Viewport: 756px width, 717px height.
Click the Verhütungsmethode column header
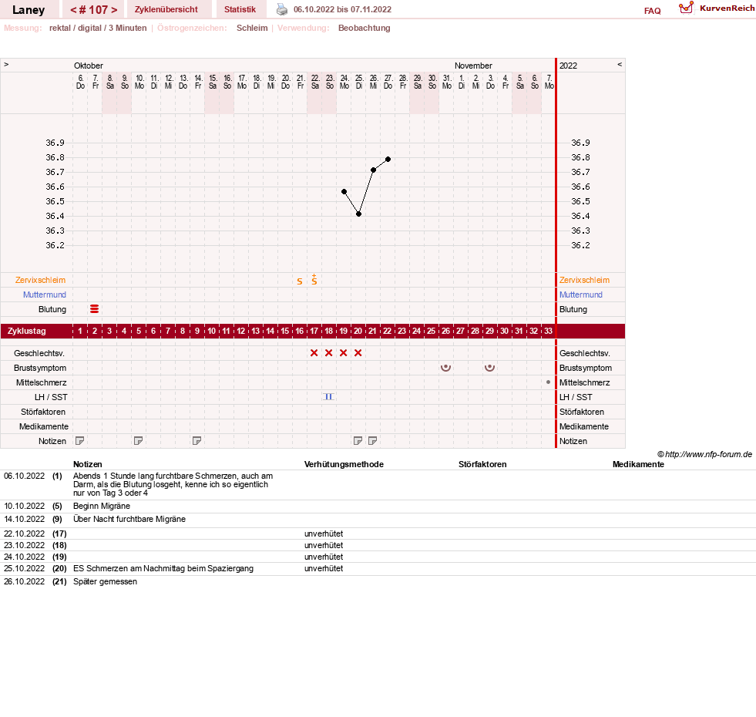[x=344, y=464]
